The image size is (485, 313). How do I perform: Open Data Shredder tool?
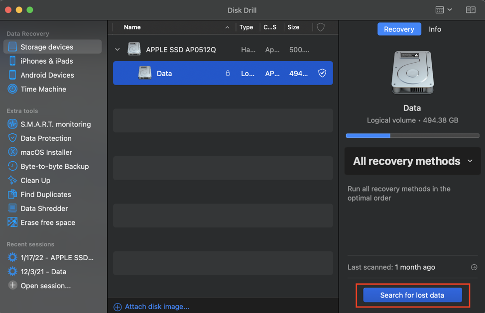point(44,209)
